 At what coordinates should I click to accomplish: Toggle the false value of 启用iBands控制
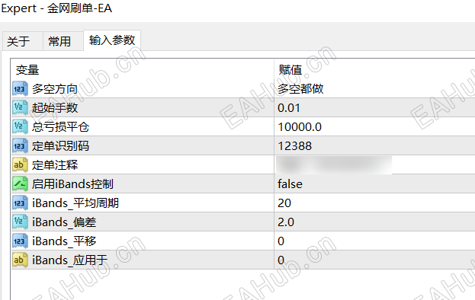point(374,184)
